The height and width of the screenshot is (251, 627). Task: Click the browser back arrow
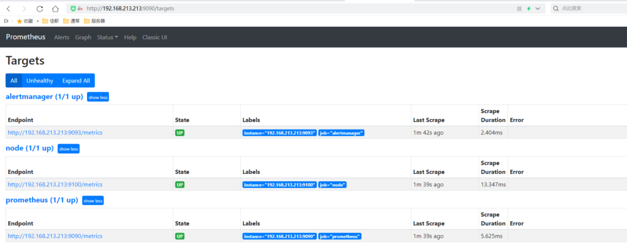point(9,9)
